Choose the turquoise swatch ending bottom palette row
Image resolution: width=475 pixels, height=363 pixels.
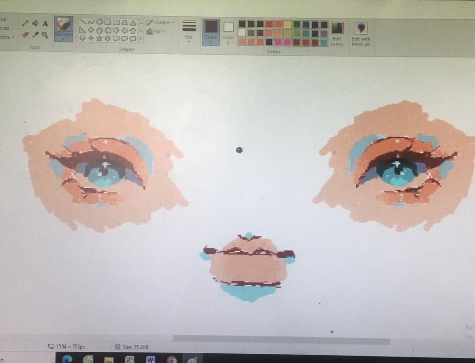point(324,43)
